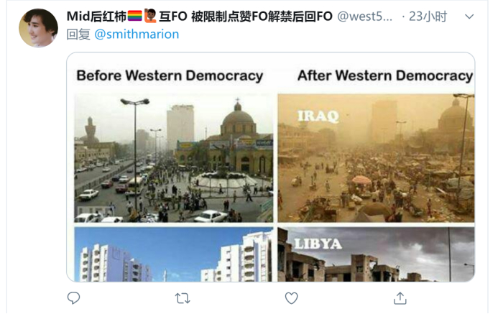Open the LIBYA ruined buildings photo
Viewport: 498px width, 314px height.
click(x=376, y=254)
